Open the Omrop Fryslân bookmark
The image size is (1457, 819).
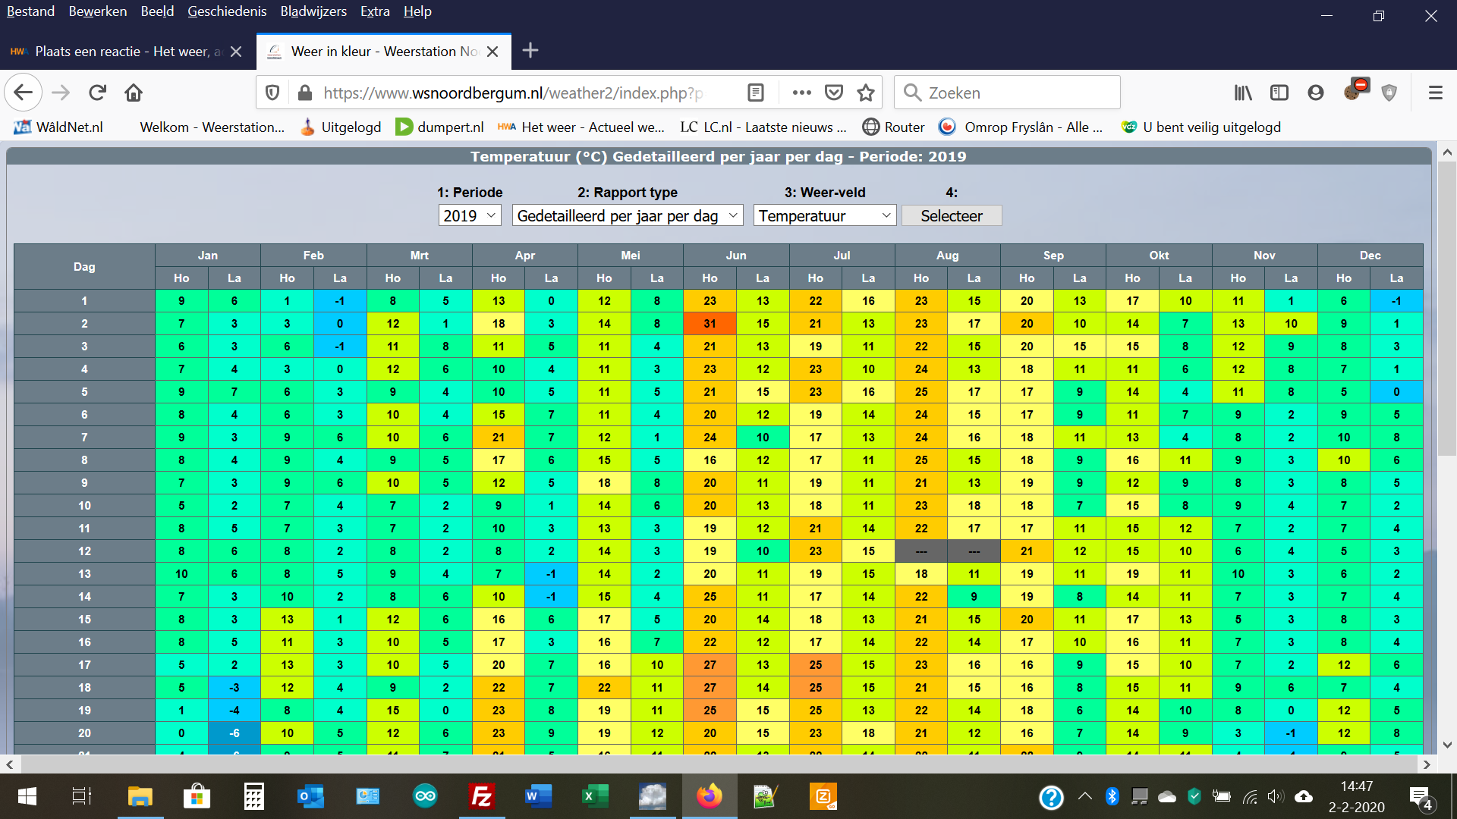click(1021, 127)
